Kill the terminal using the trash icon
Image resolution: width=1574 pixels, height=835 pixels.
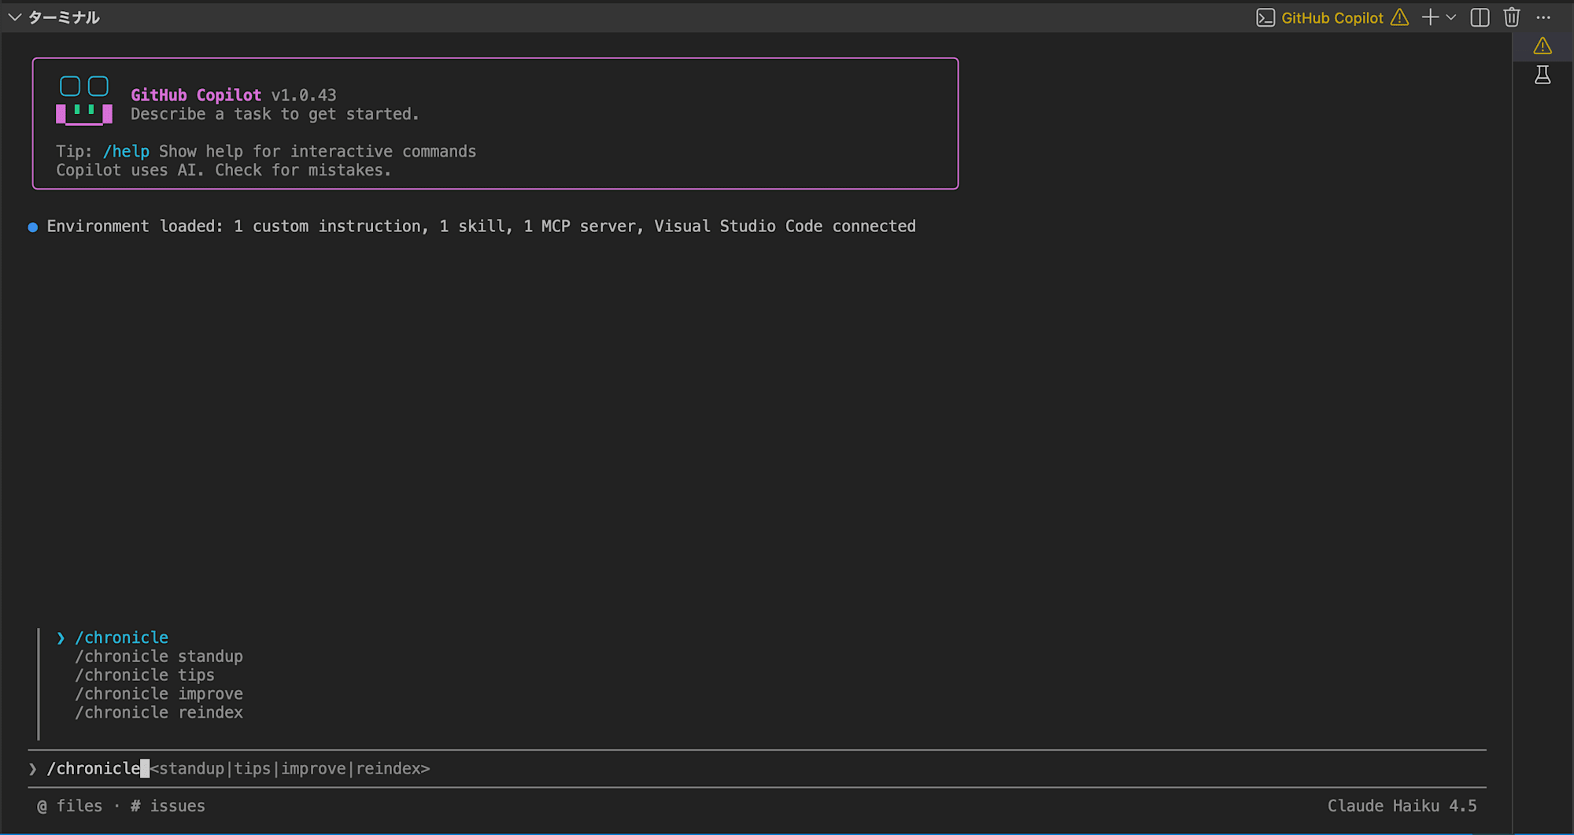click(1512, 17)
